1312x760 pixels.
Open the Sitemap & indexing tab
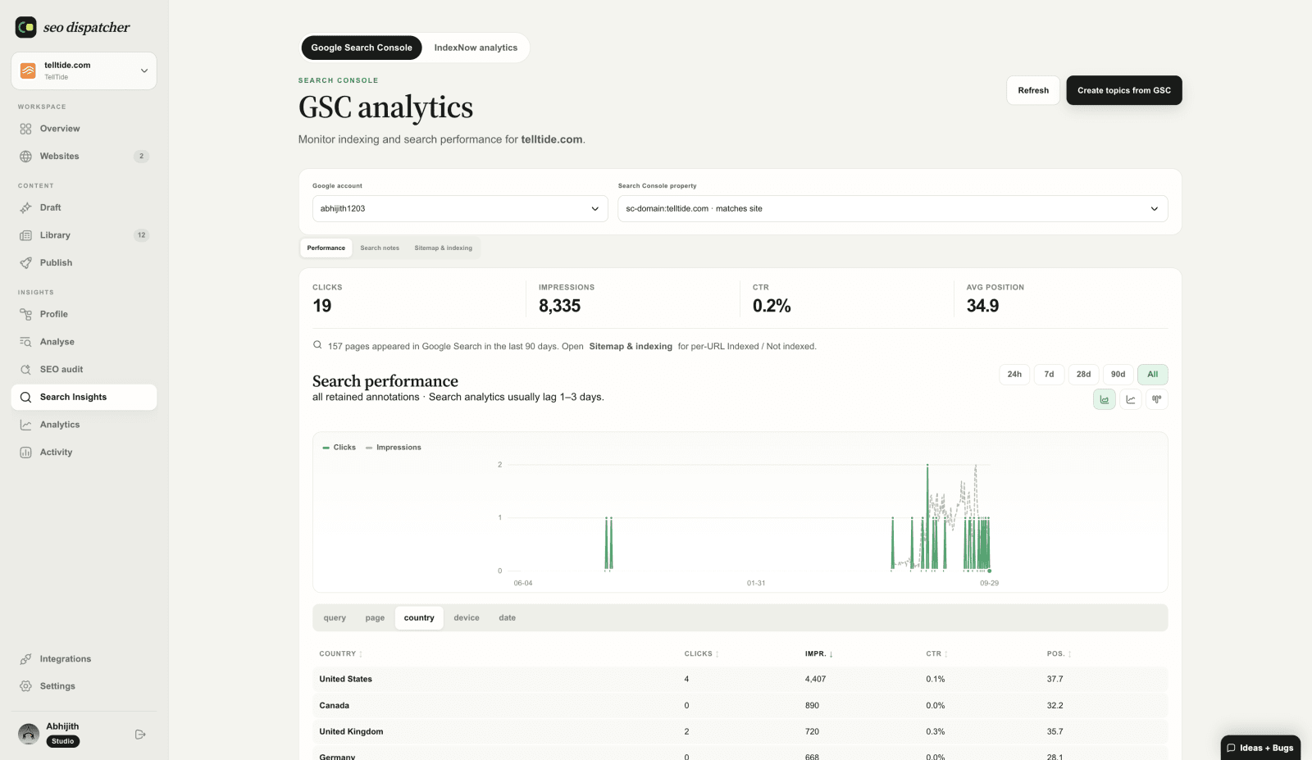click(443, 248)
